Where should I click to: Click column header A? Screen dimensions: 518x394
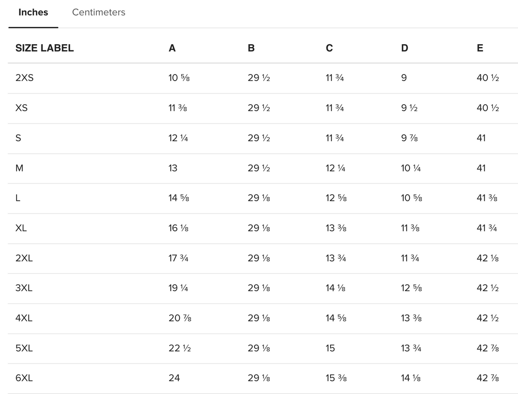coord(172,48)
